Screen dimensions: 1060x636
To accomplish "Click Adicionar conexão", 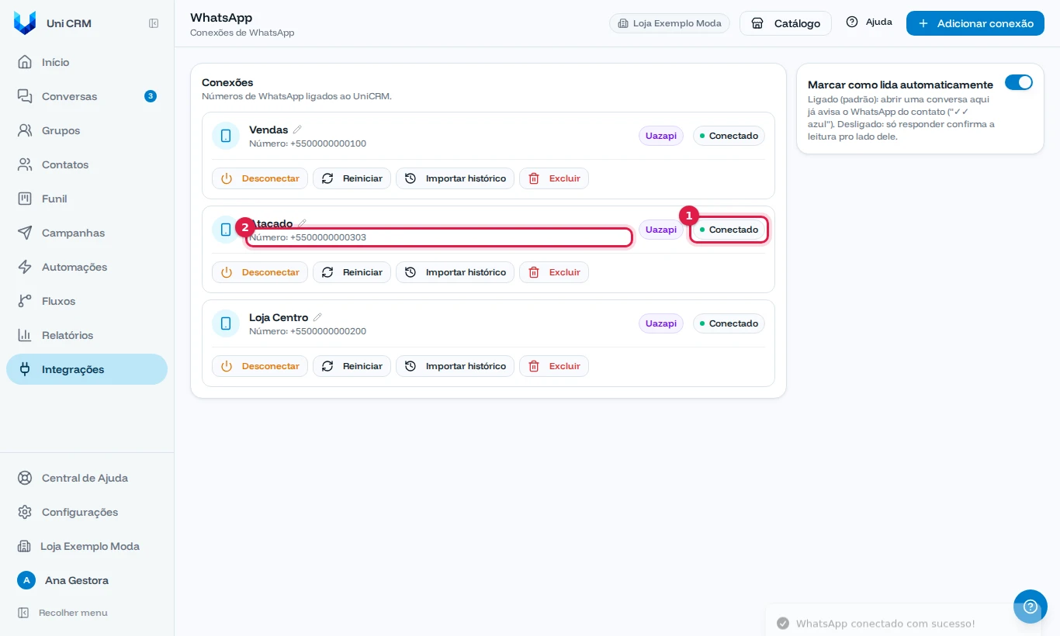I will pyautogui.click(x=975, y=23).
